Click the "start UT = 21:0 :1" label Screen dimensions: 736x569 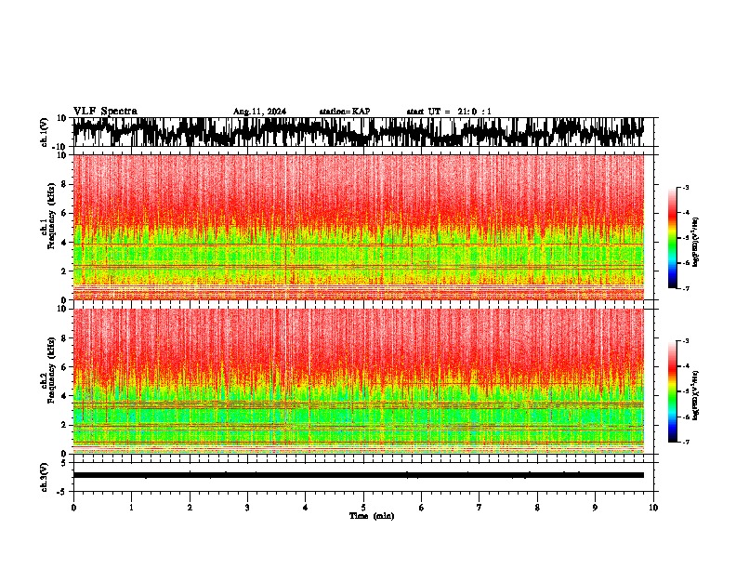pos(449,112)
